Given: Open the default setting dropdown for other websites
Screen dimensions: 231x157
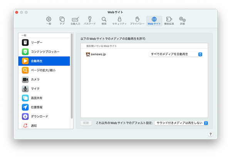Looking at the screenshot, I should point(181,123).
